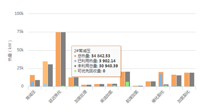Click blue dot beside 已利用热量 in tooltip
206x112 pixels.
tap(75, 61)
